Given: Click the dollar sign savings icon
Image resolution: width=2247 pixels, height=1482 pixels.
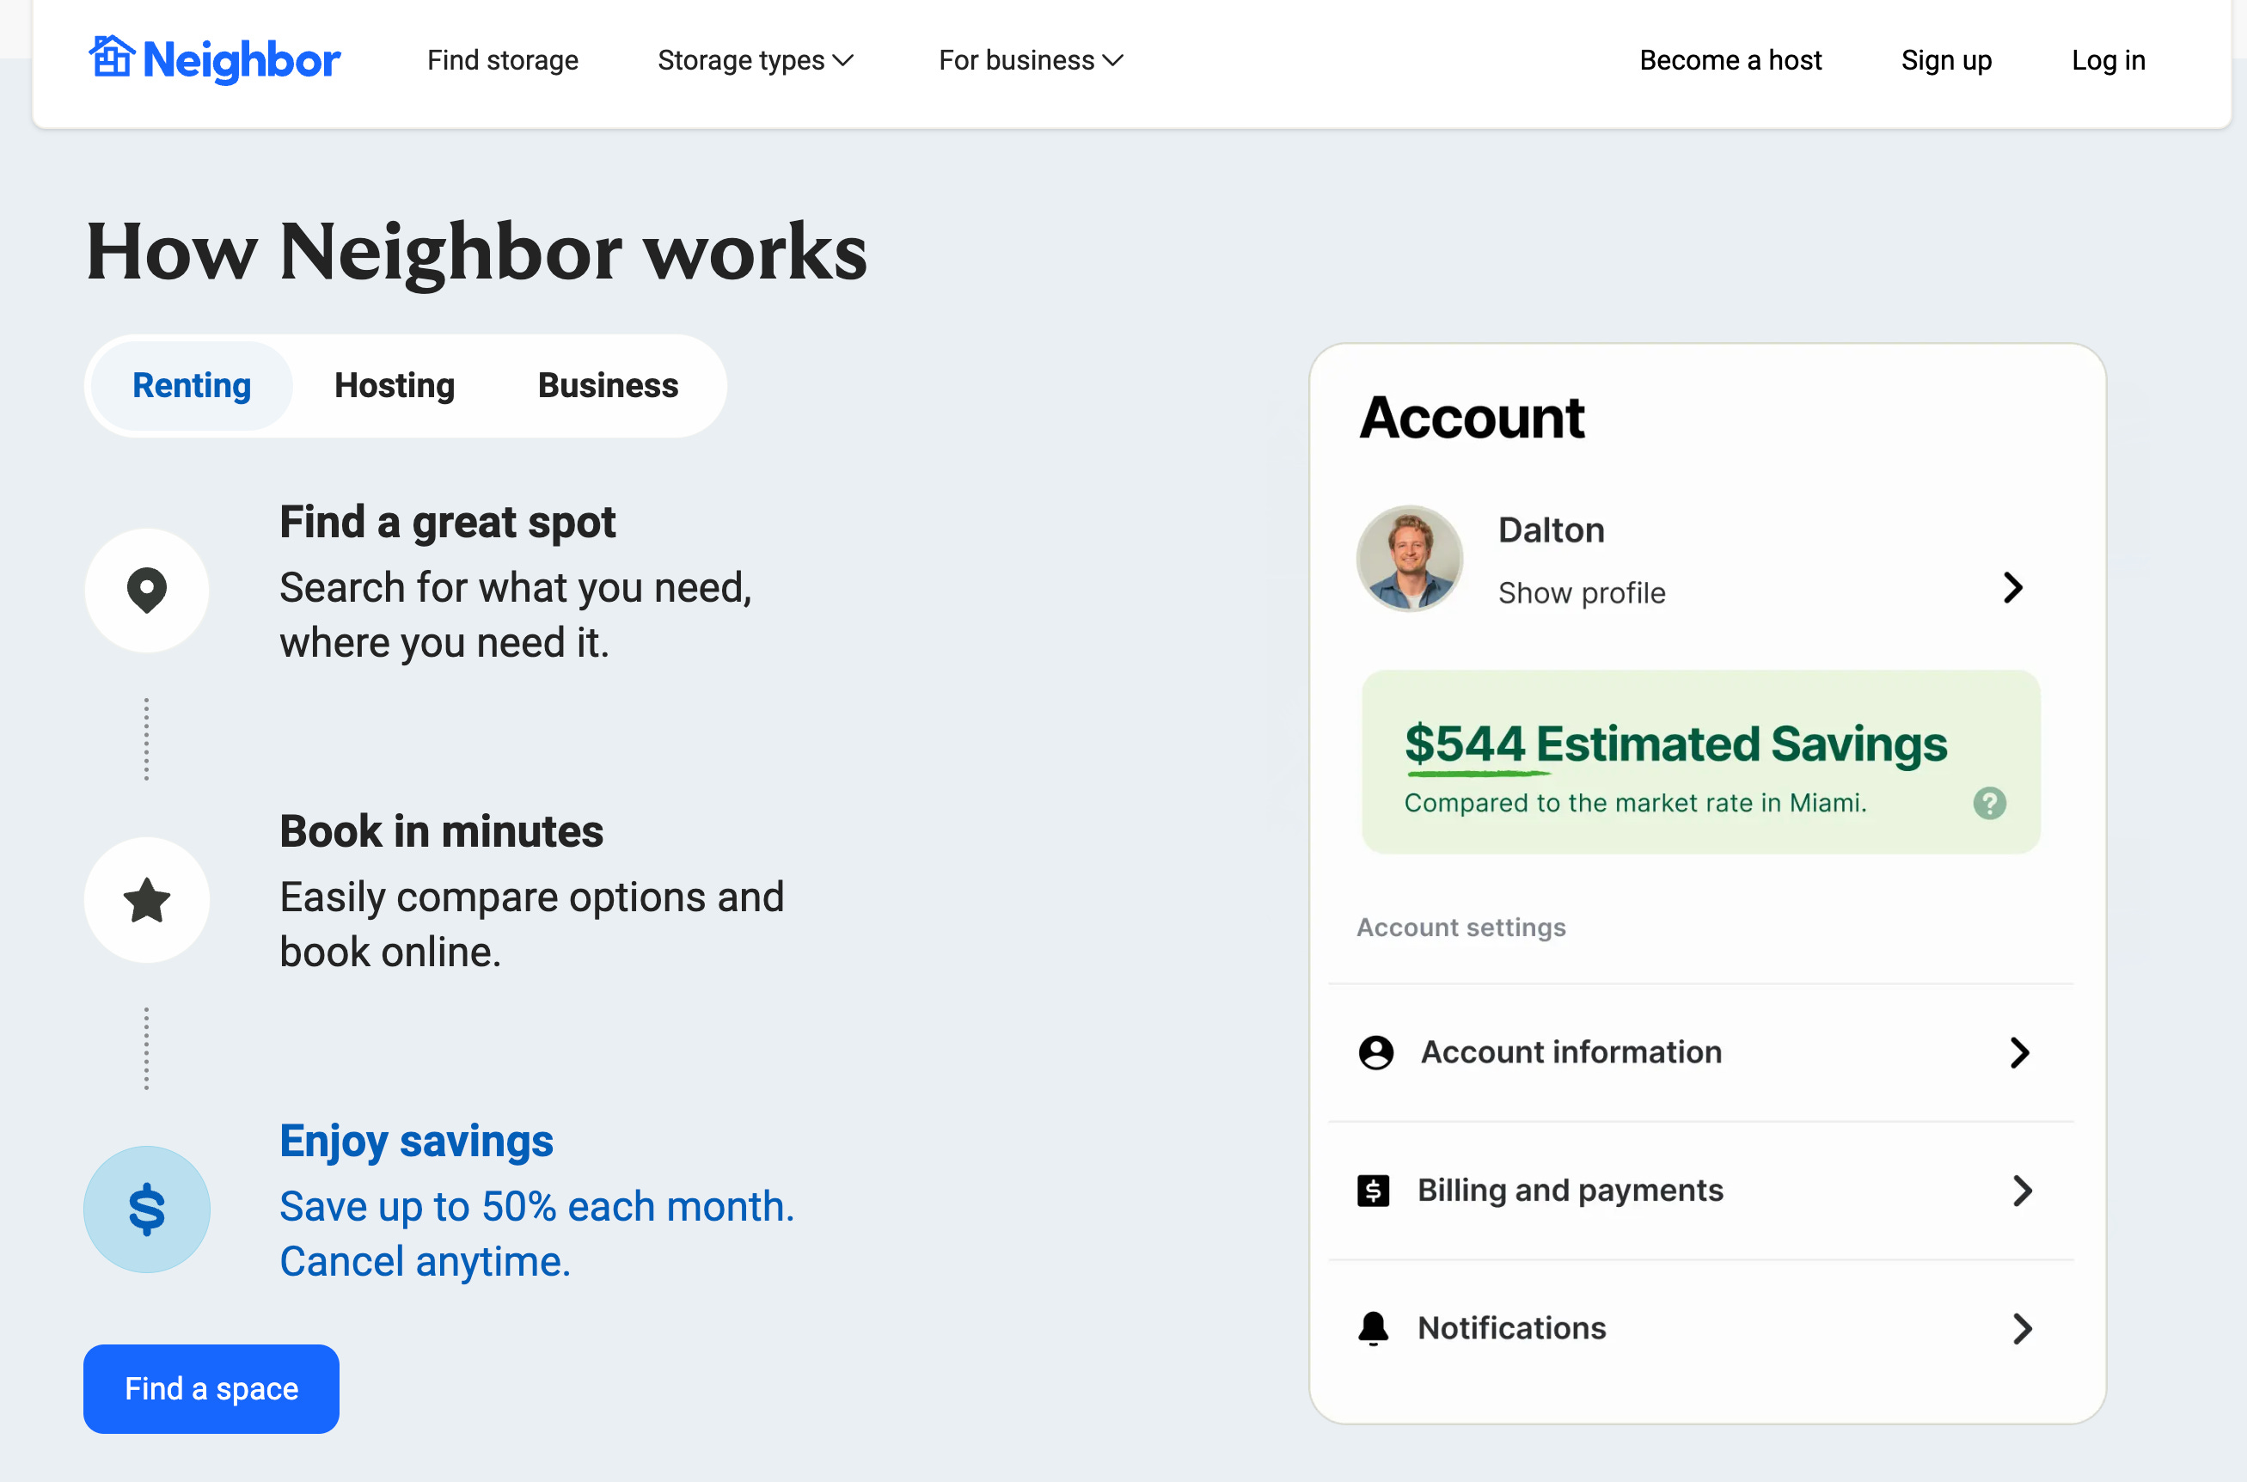Looking at the screenshot, I should pos(146,1209).
